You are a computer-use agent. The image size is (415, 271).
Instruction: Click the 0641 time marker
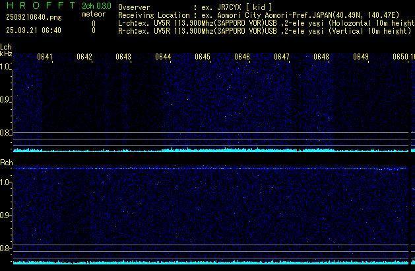(x=45, y=57)
